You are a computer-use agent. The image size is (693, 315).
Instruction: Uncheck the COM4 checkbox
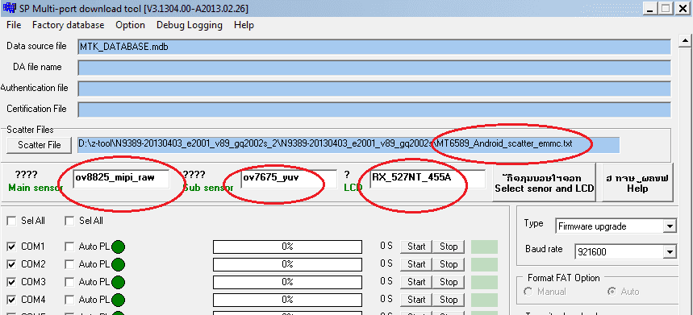point(11,300)
